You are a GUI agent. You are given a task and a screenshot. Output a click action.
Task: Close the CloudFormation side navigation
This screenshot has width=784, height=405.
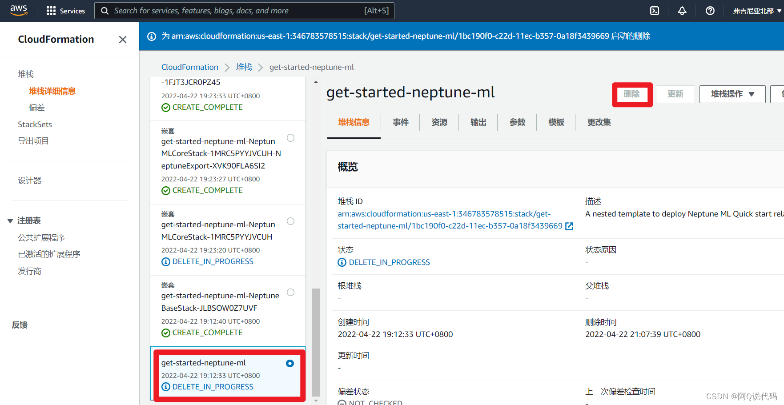pyautogui.click(x=123, y=40)
